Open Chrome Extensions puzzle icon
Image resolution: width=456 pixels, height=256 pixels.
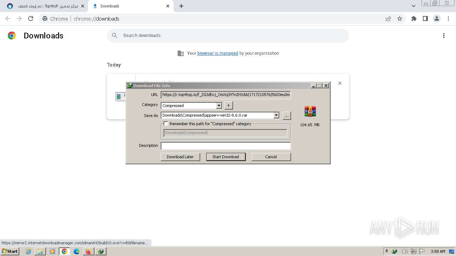(x=414, y=19)
